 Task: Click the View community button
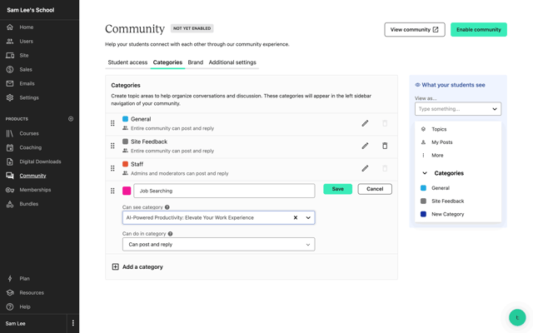[x=415, y=30]
